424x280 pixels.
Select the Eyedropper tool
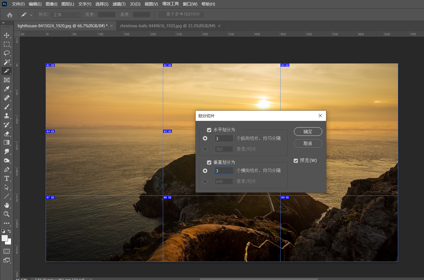coord(7,89)
